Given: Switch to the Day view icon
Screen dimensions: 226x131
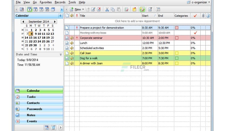Looking at the screenshot, I should [29, 9].
